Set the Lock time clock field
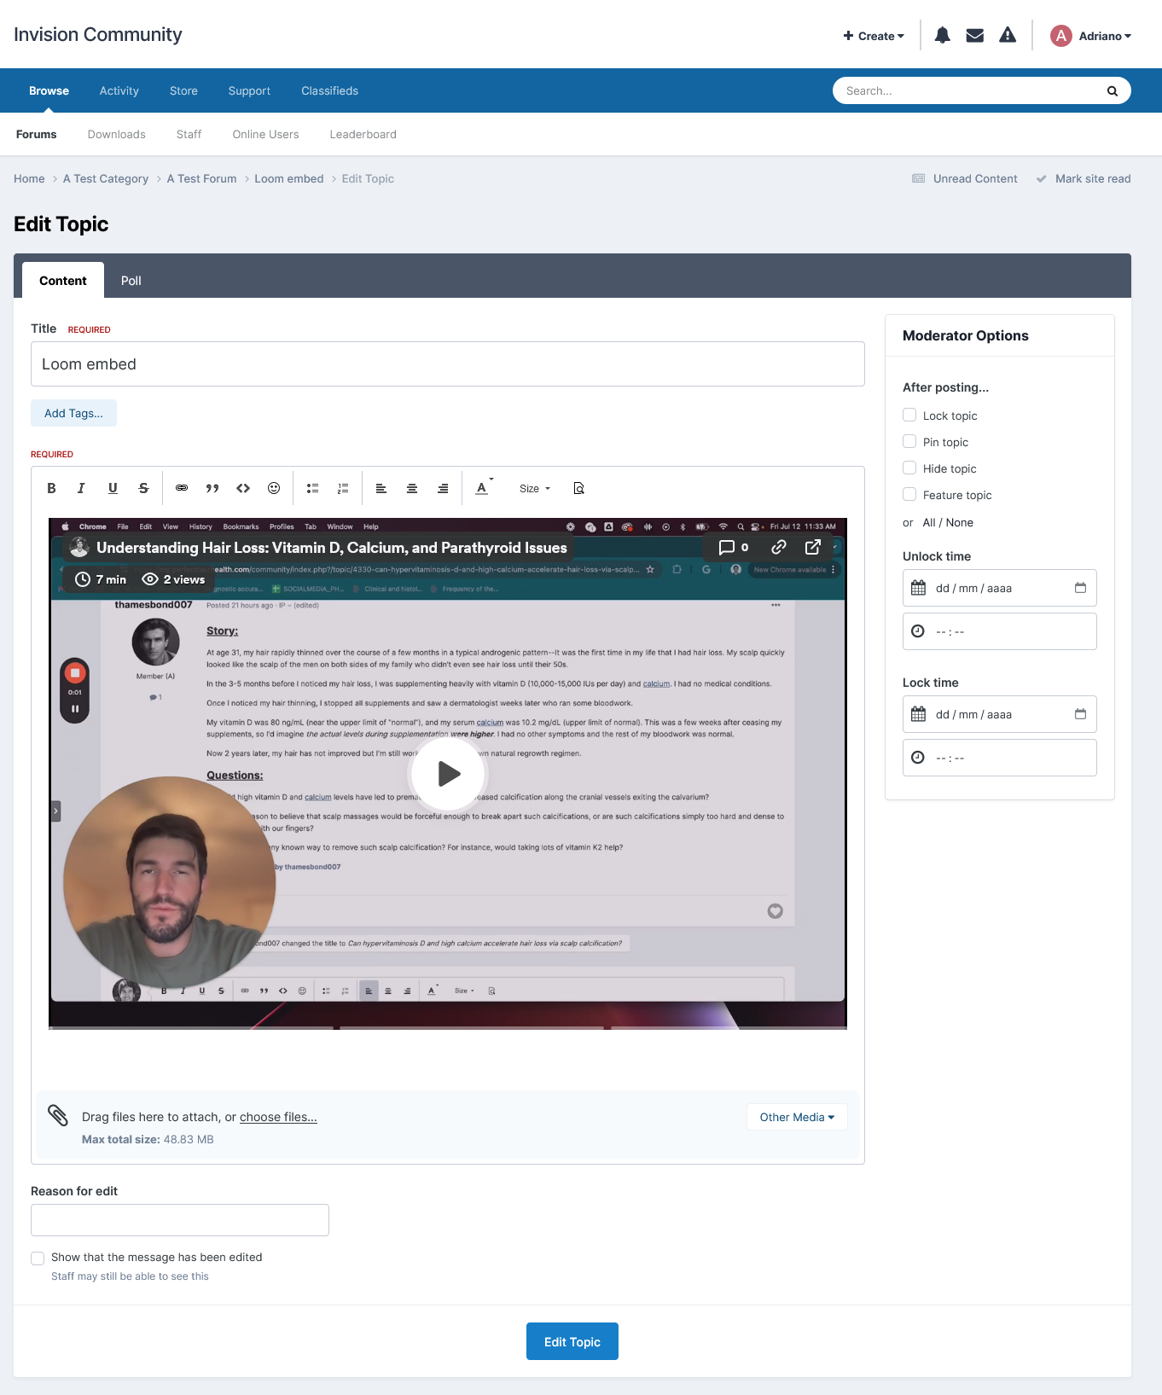This screenshot has height=1395, width=1162. click(x=1000, y=758)
